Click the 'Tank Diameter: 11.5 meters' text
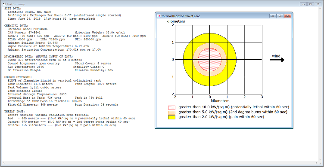This screenshot has height=167, width=324. coord(30,84)
